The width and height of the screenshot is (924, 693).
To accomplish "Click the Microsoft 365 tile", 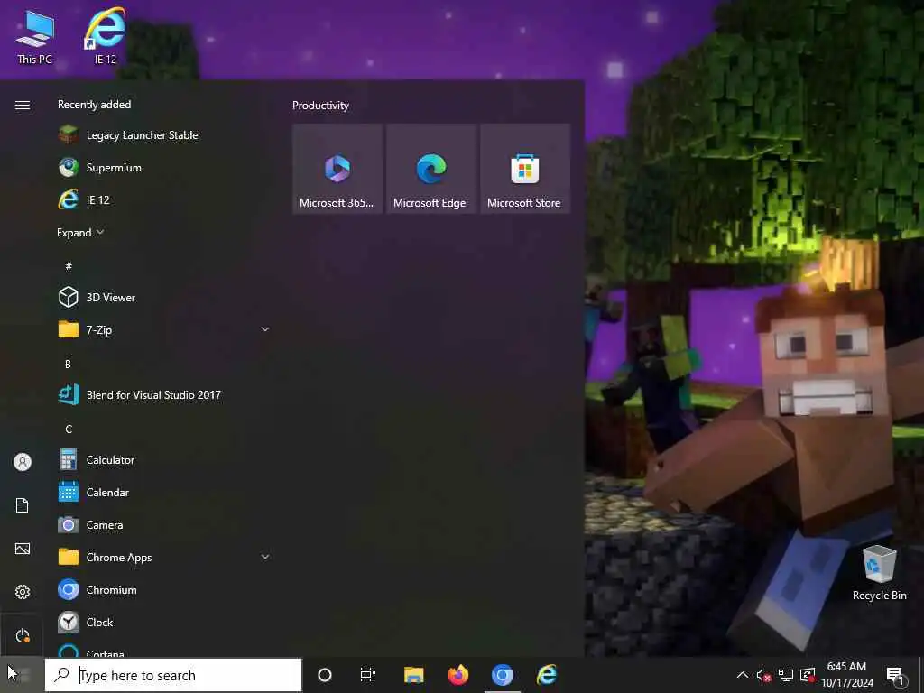I will point(337,169).
